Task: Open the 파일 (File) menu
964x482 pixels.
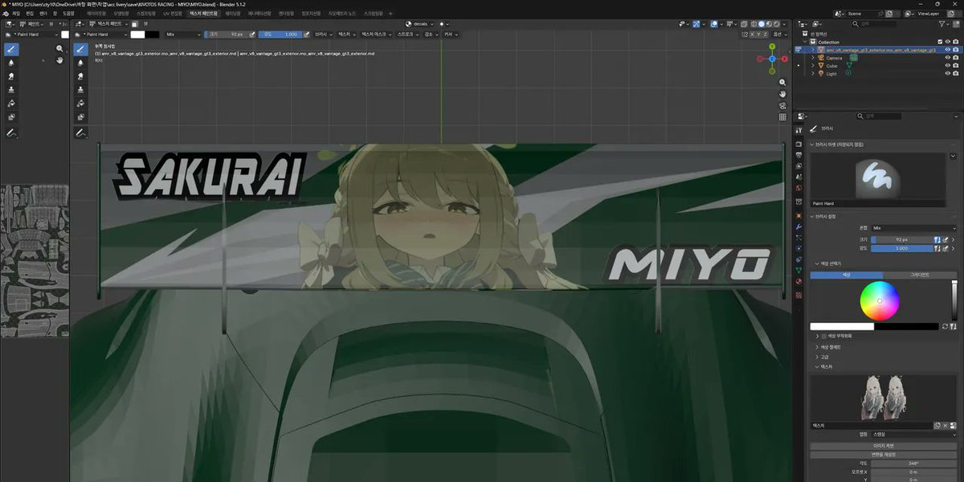Action: click(16, 14)
